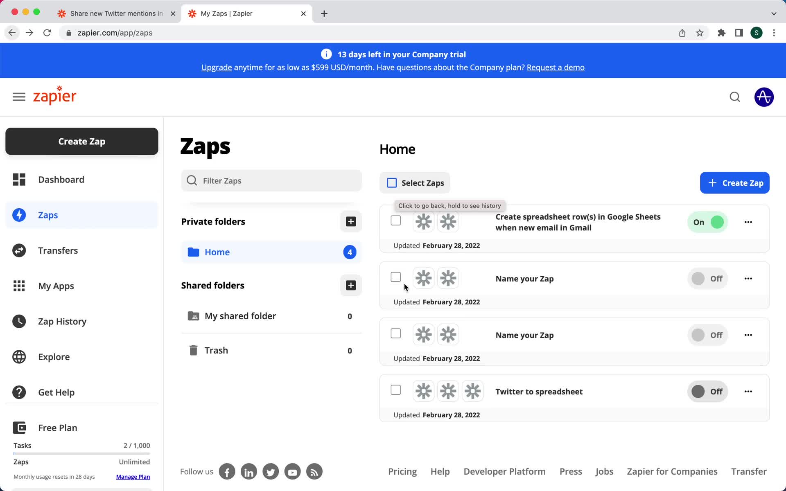786x491 pixels.
Task: Click the Zaps menu item in sidebar
Action: coord(47,215)
